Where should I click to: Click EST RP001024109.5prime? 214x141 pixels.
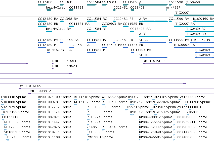[x=39, y=100]
